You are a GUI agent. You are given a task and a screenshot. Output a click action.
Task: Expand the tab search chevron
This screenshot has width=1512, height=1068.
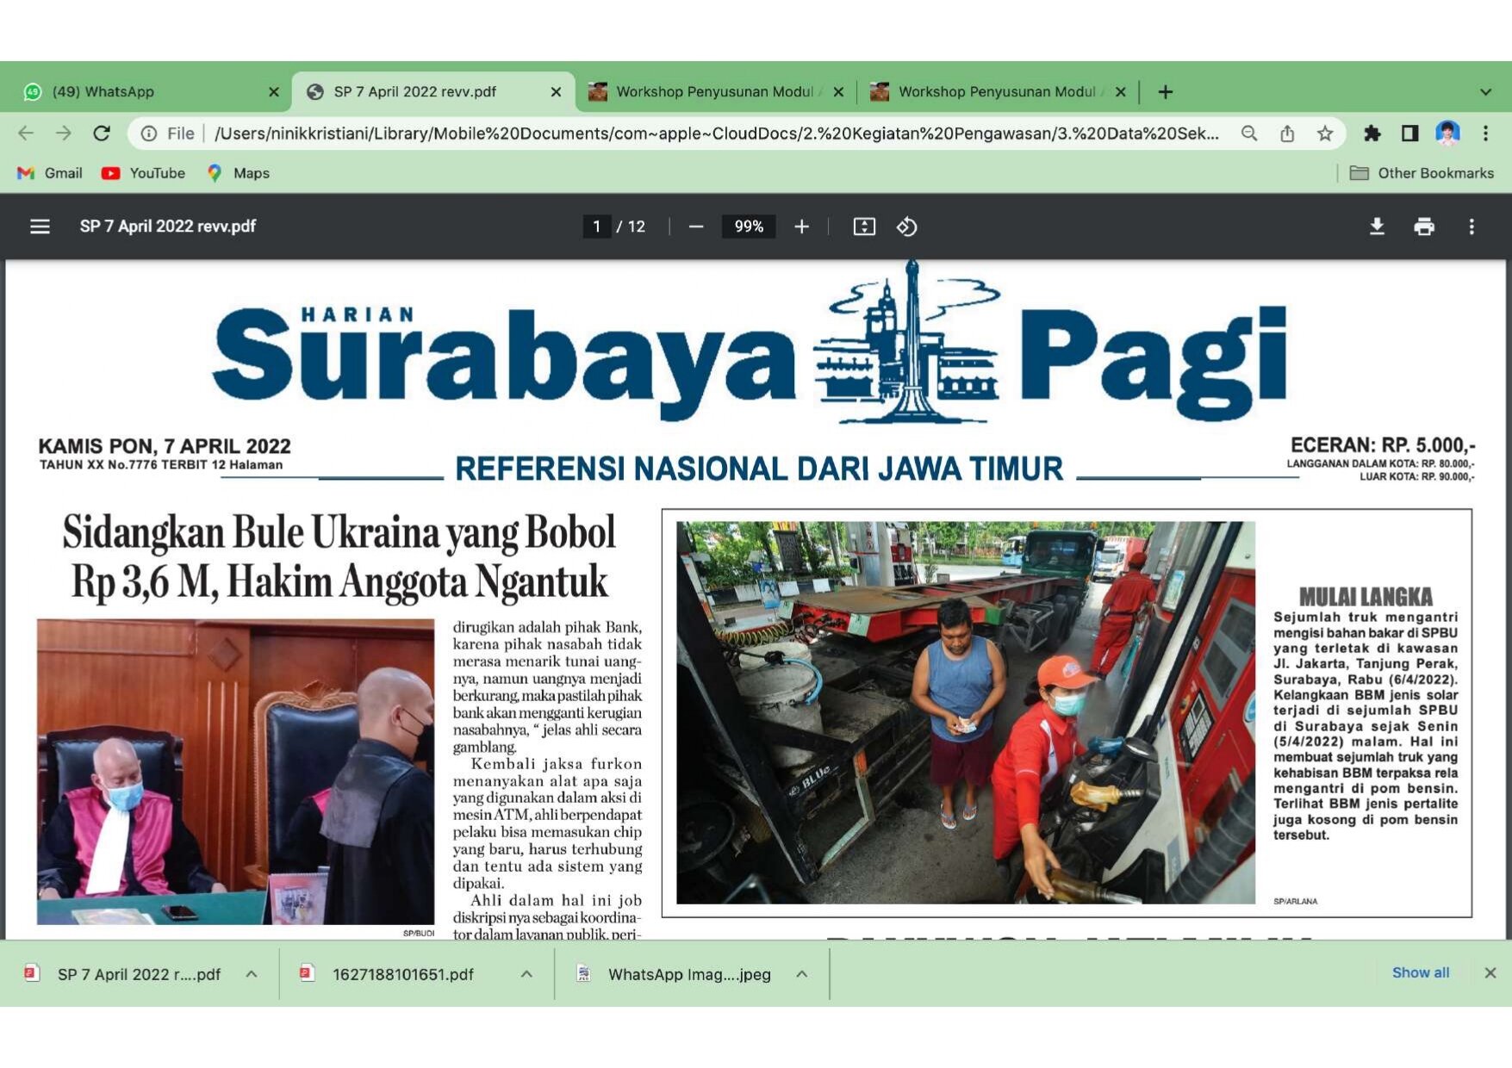pyautogui.click(x=1485, y=92)
